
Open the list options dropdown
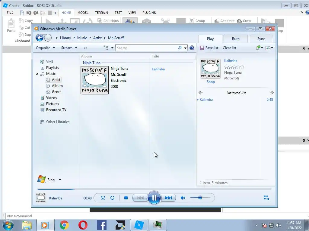coord(269,48)
